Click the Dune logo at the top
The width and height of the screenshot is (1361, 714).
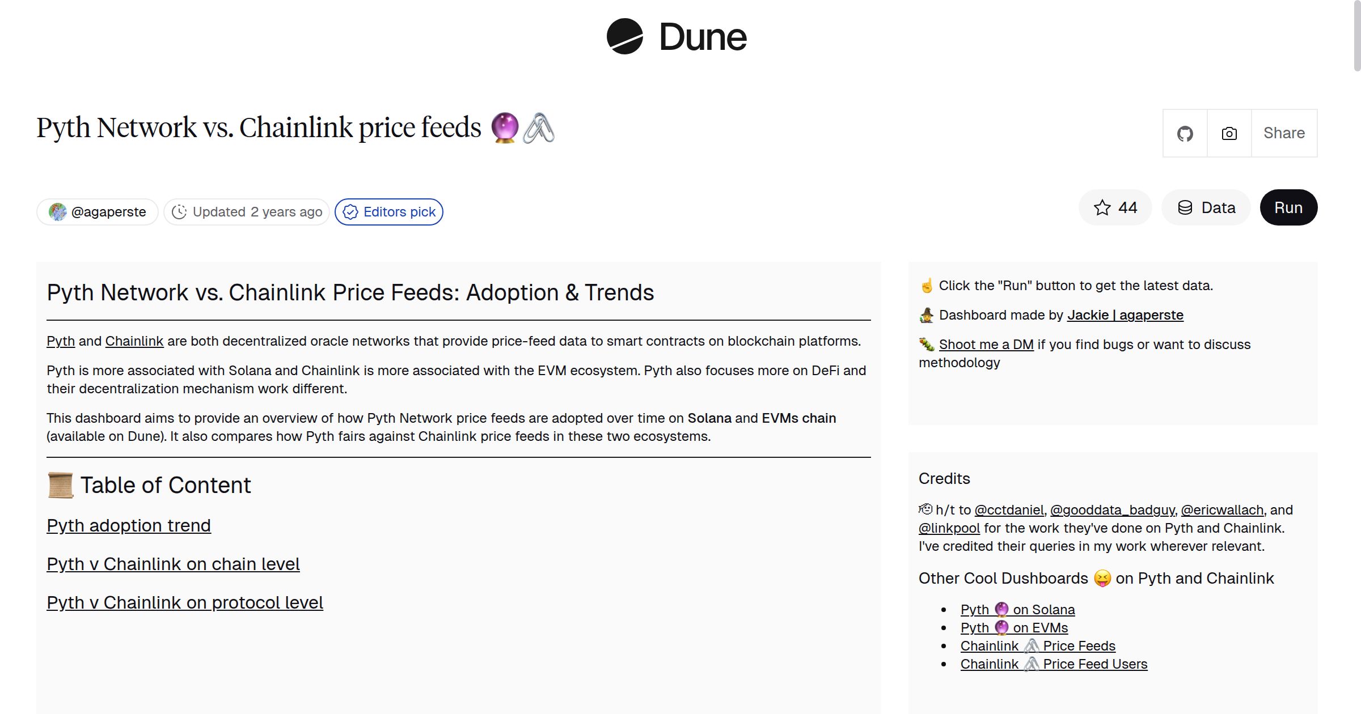point(677,37)
